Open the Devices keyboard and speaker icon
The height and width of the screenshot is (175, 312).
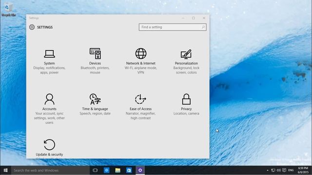[95, 53]
